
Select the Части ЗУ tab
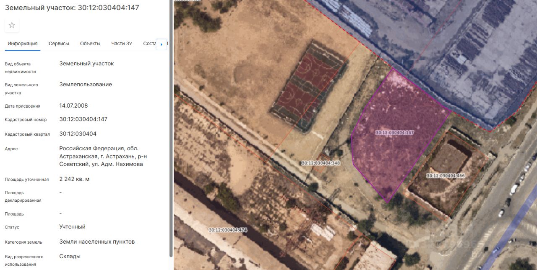[122, 44]
